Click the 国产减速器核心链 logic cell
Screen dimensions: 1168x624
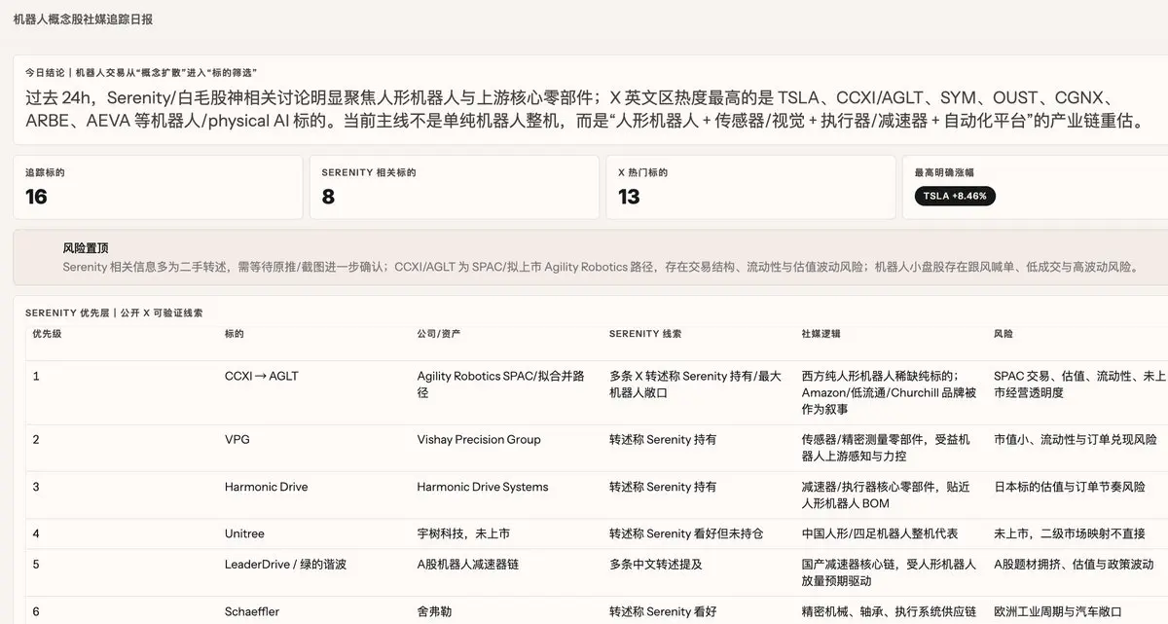[889, 571]
